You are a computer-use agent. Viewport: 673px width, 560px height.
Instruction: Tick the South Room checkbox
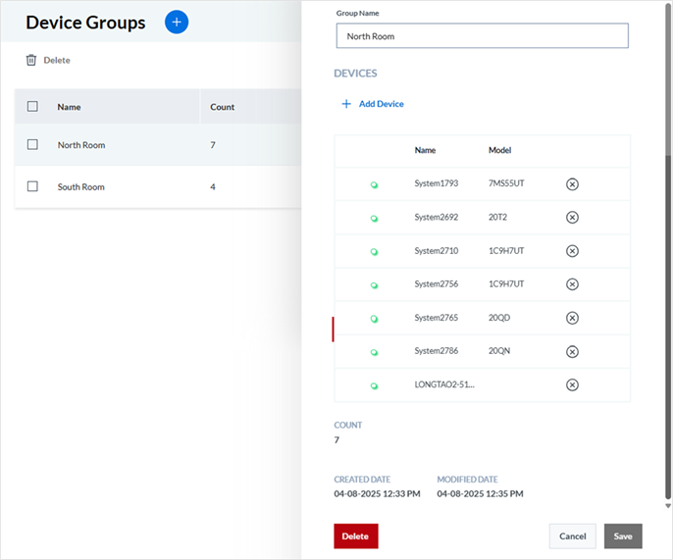(32, 186)
